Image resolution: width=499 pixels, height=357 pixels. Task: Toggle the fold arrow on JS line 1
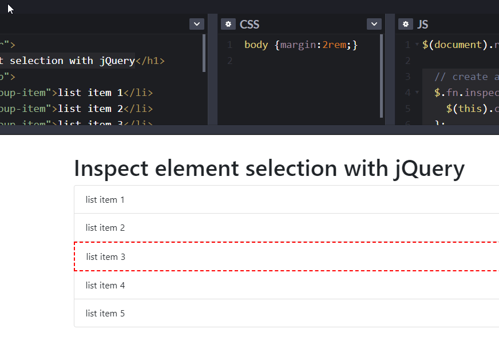[x=417, y=45]
